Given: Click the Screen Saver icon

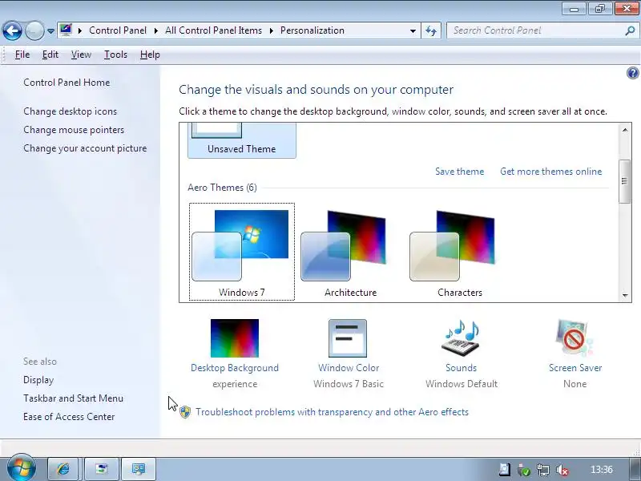Looking at the screenshot, I should 574,338.
